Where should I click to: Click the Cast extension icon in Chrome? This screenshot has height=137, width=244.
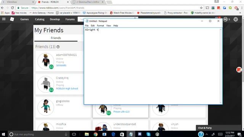(207, 8)
